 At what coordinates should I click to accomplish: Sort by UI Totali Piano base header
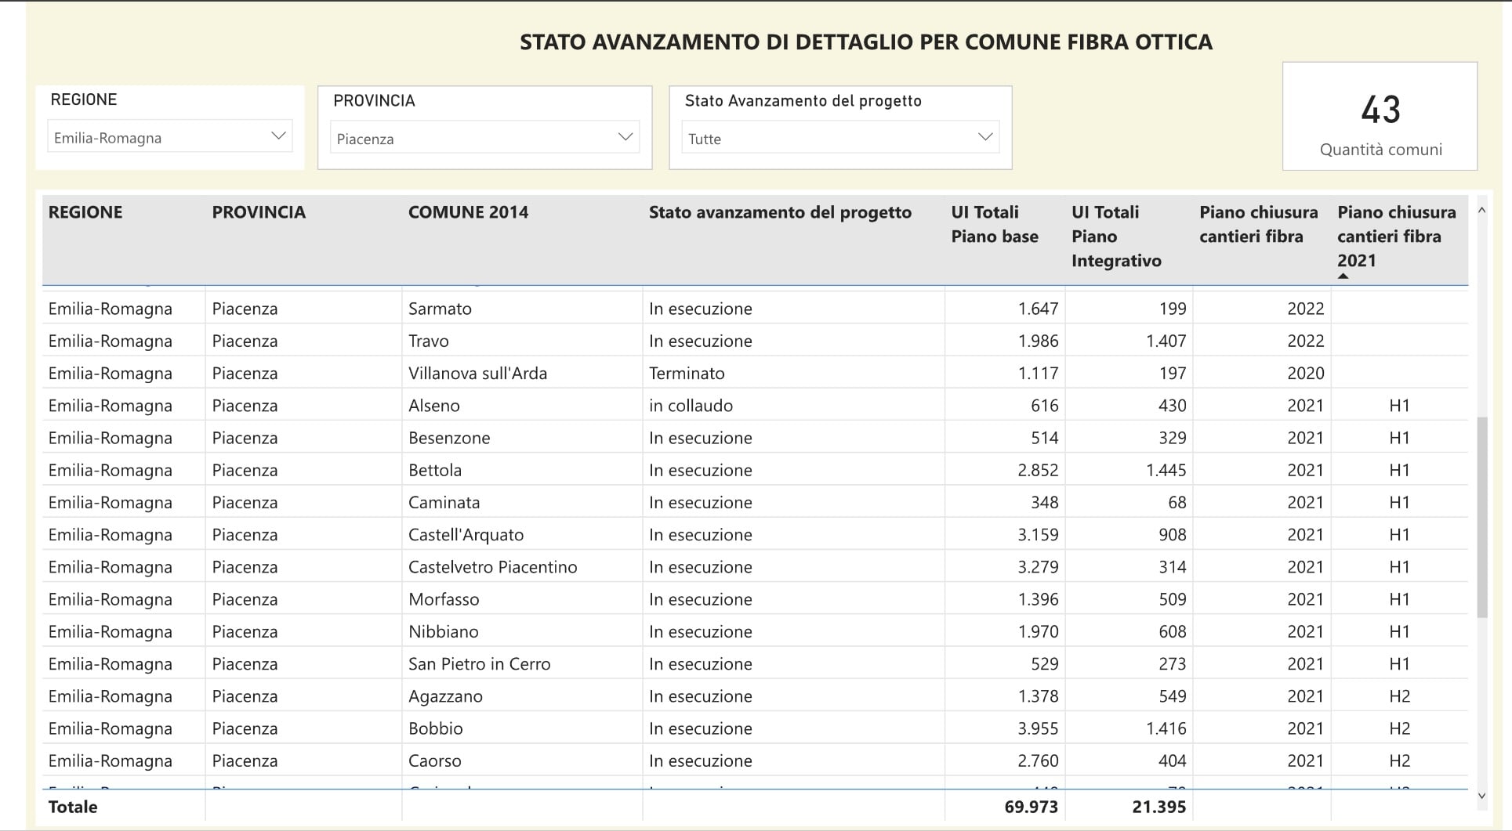click(994, 224)
